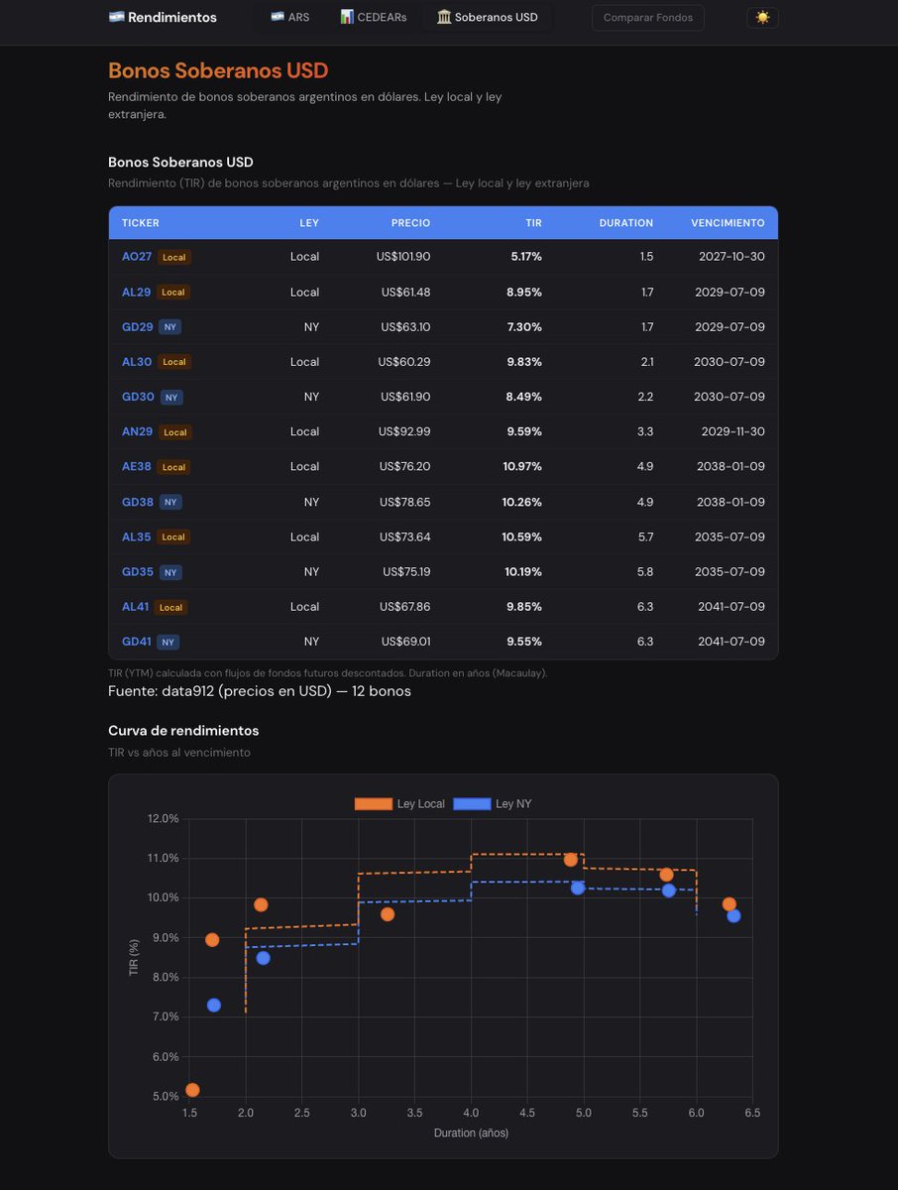
Task: Select the Soberanos USD tab
Action: 488,18
